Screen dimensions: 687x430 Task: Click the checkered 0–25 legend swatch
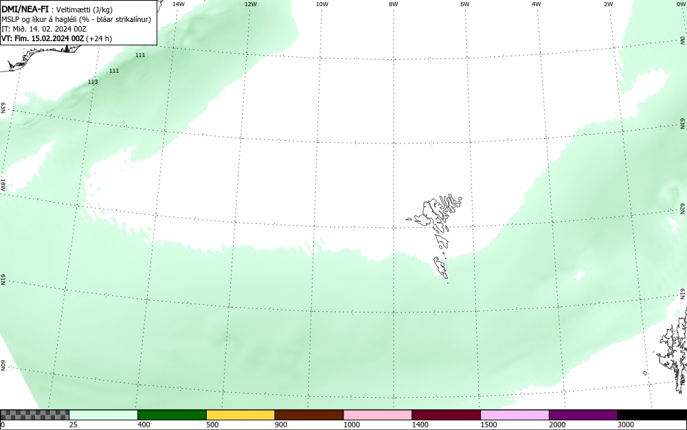coord(34,415)
